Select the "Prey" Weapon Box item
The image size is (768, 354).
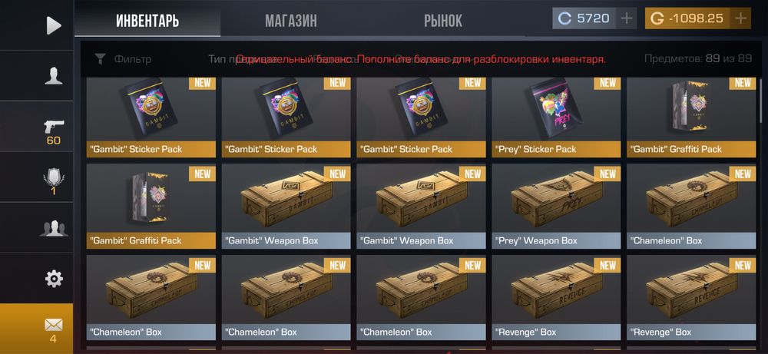tap(556, 206)
